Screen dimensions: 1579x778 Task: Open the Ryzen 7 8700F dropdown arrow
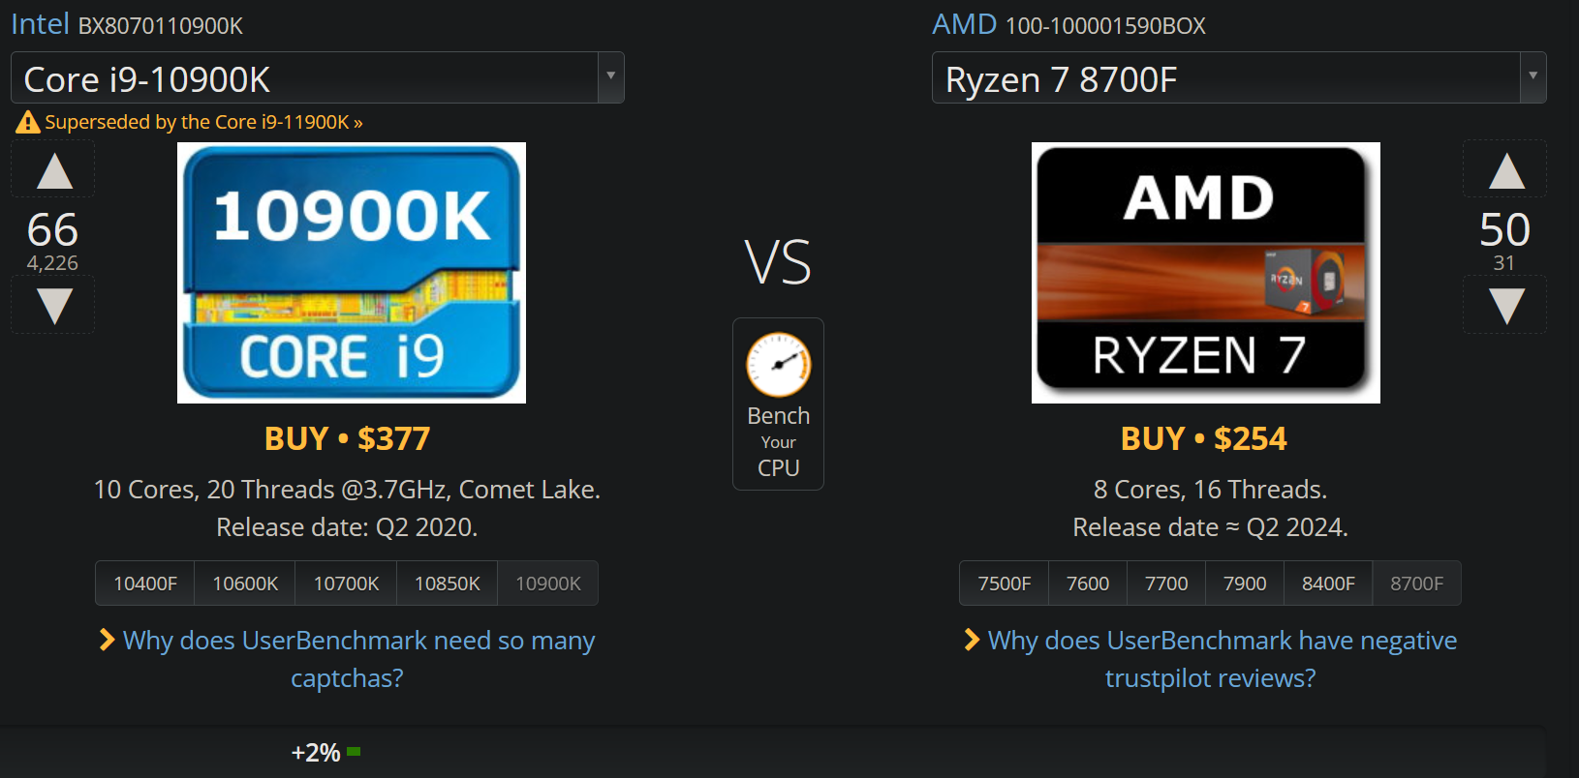click(x=1533, y=77)
